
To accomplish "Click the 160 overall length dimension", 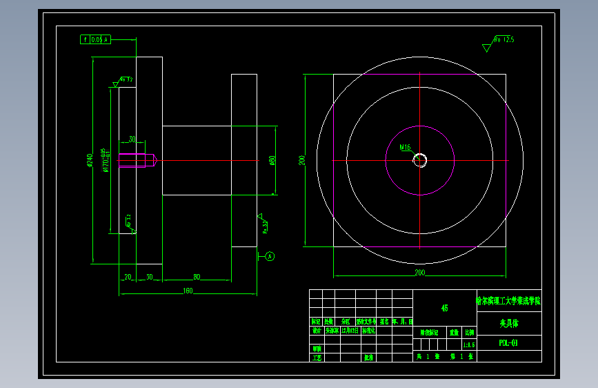I will 188,291.
